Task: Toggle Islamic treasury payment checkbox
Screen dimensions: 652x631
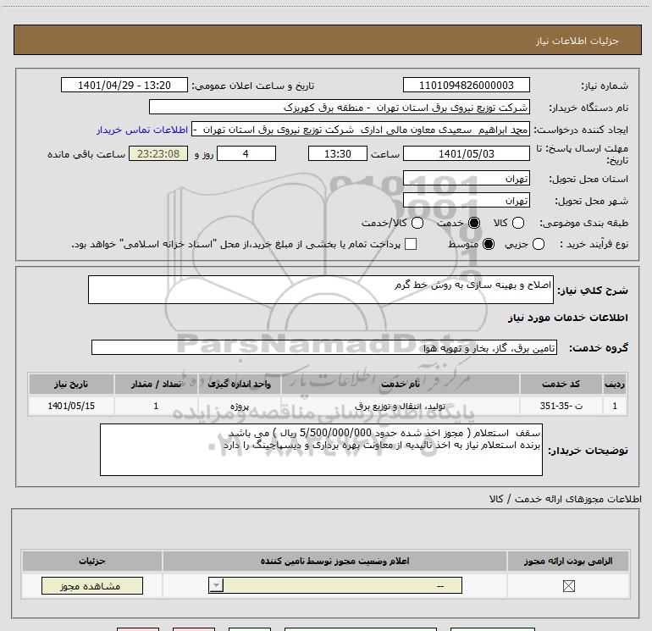Action: pyautogui.click(x=411, y=244)
